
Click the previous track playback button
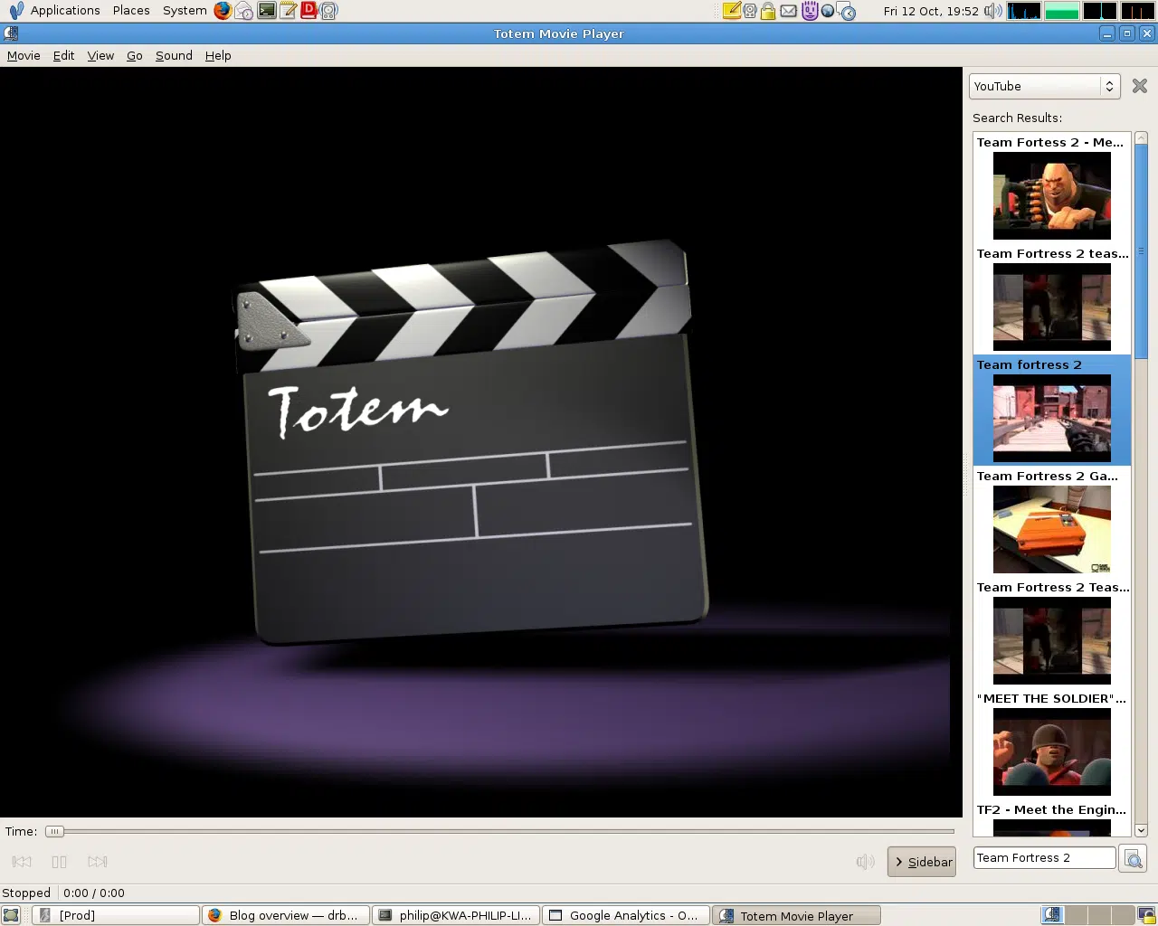(22, 862)
